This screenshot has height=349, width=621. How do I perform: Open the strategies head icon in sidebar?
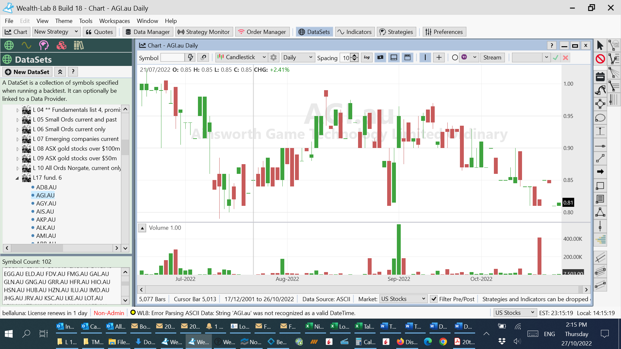pos(44,45)
